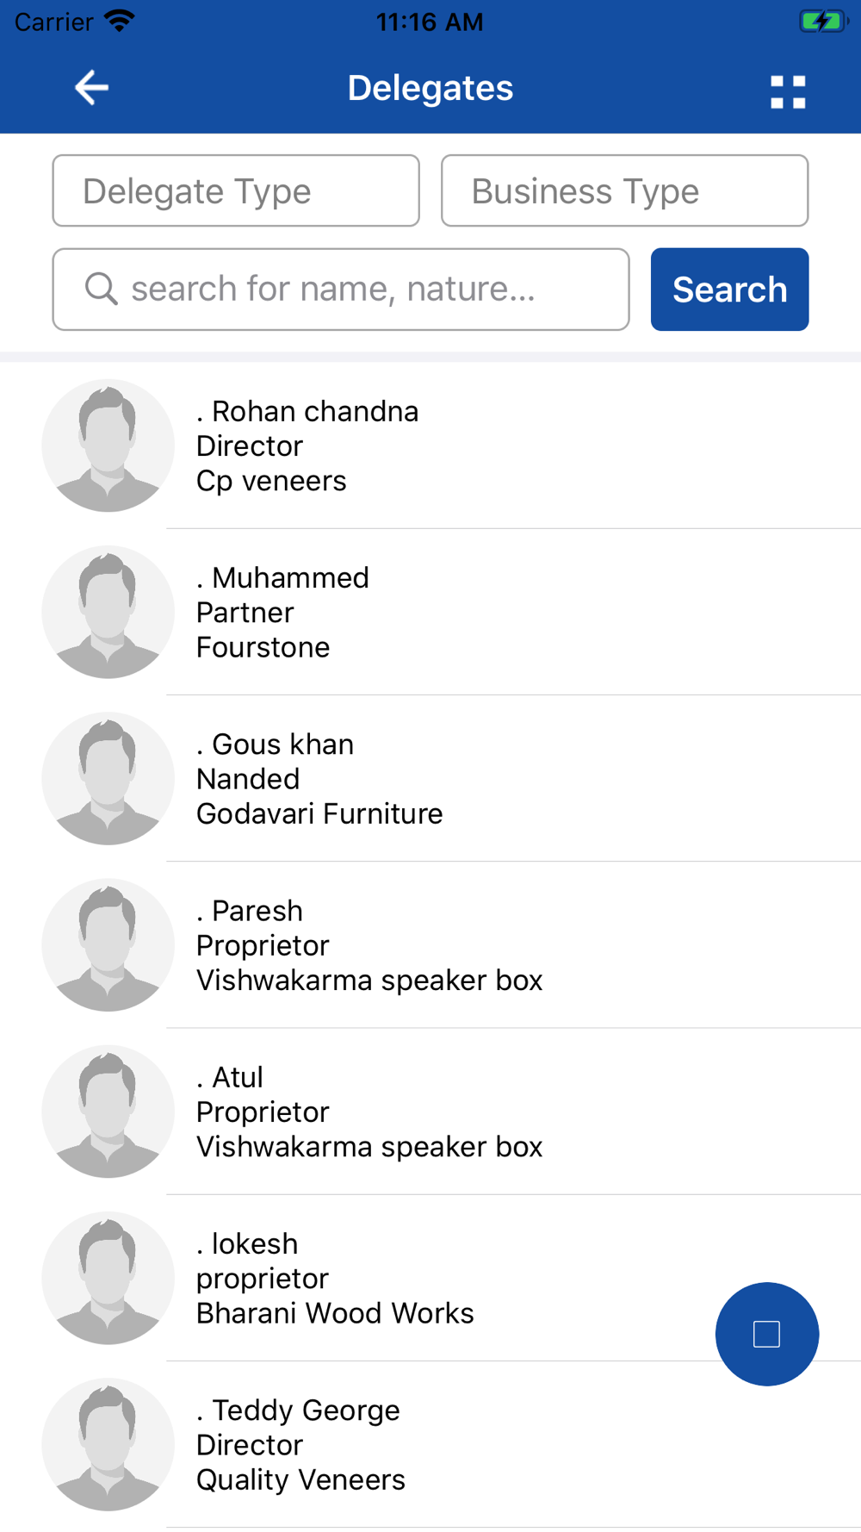Screen dimensions: 861x1532
Task: Tap the blue floating square button
Action: (767, 1334)
